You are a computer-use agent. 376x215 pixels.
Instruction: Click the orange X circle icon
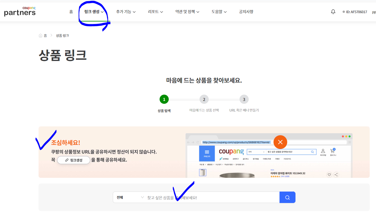pyautogui.click(x=280, y=142)
